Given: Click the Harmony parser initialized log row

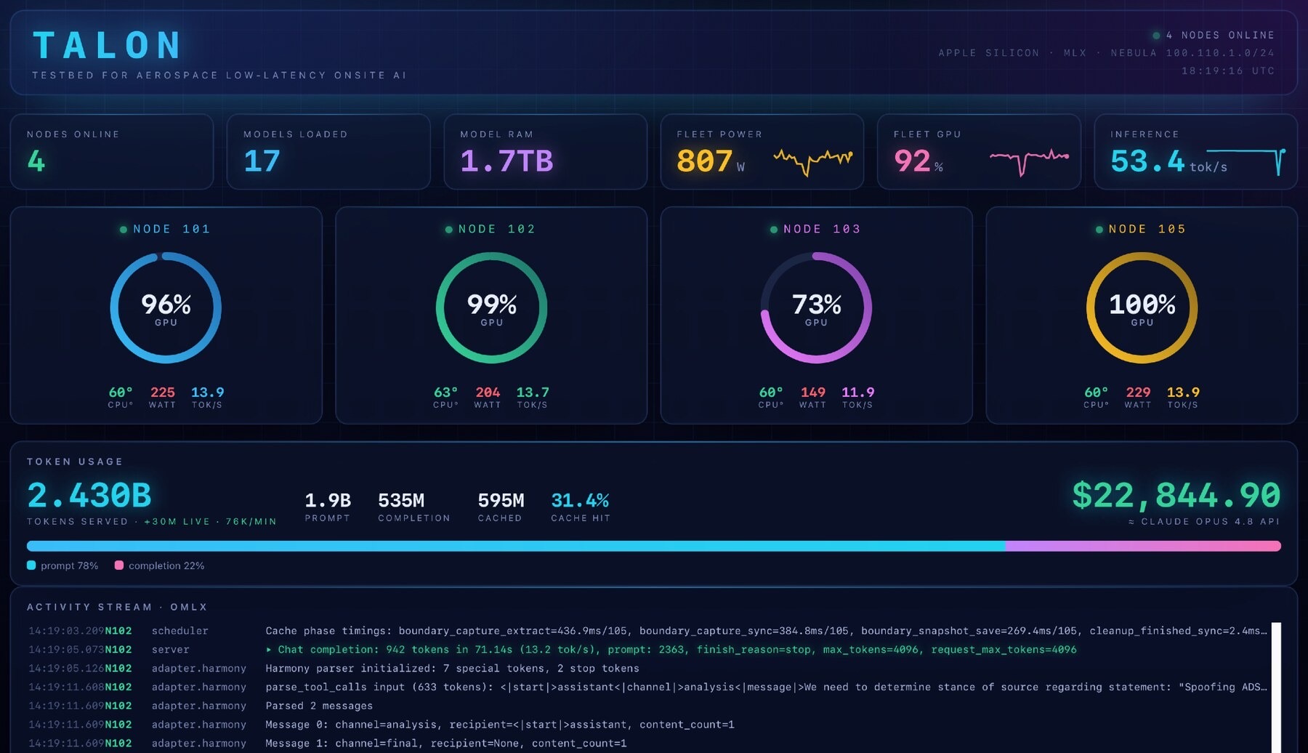Looking at the screenshot, I should pos(647,669).
